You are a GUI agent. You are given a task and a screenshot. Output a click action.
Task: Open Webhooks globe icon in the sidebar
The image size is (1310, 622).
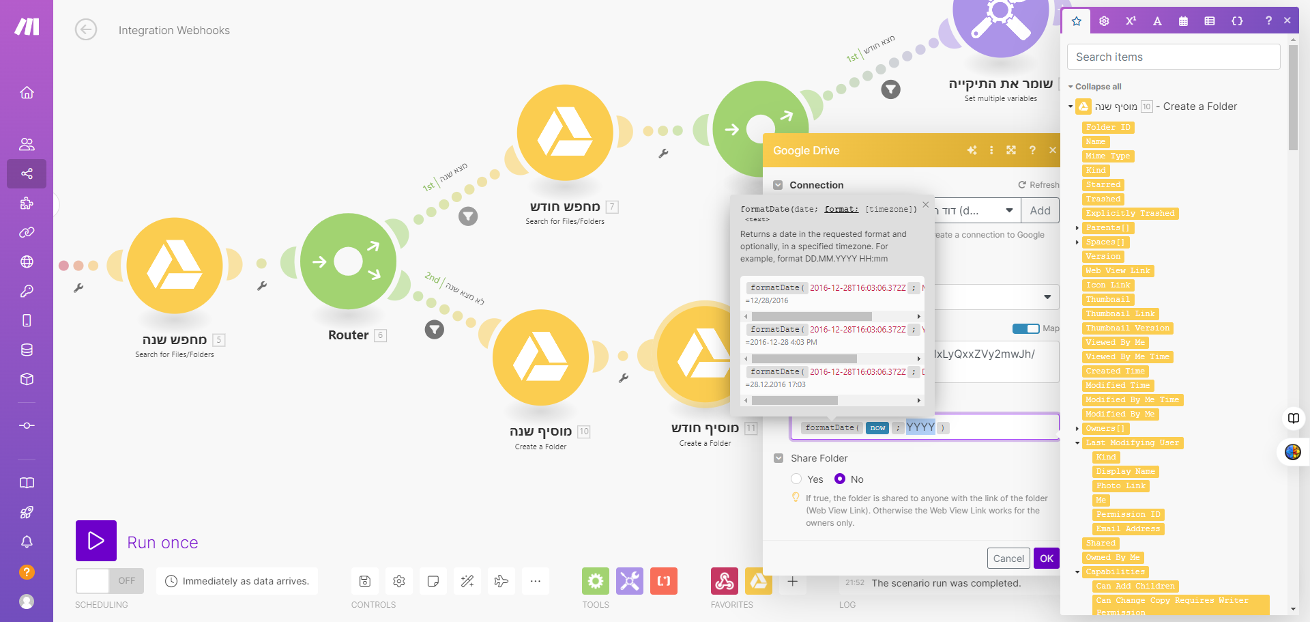pos(27,261)
